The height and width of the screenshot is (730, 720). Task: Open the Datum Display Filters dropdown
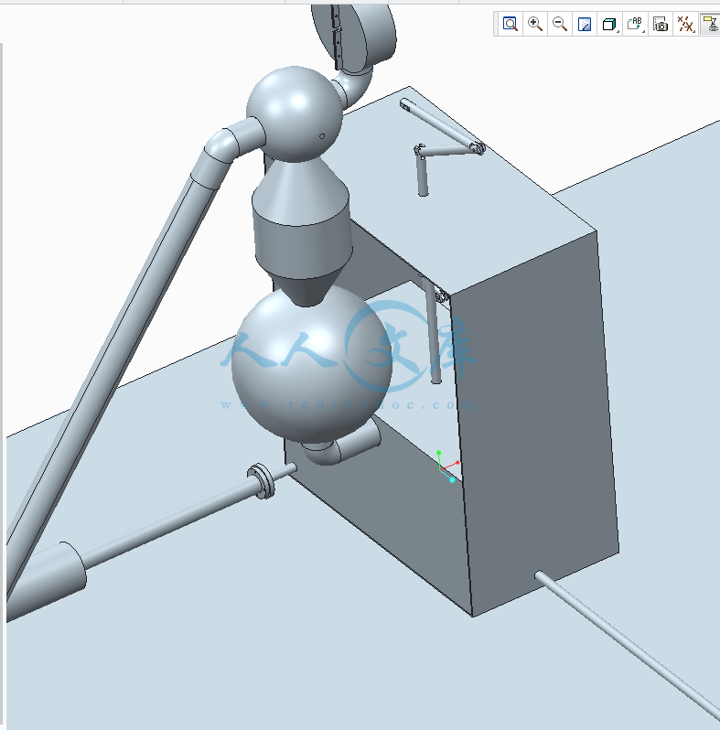pos(685,25)
